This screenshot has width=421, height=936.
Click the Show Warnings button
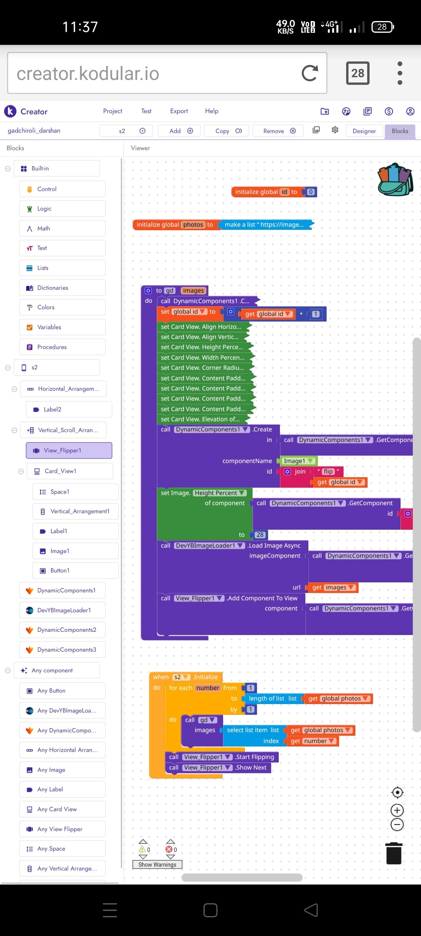point(157,865)
